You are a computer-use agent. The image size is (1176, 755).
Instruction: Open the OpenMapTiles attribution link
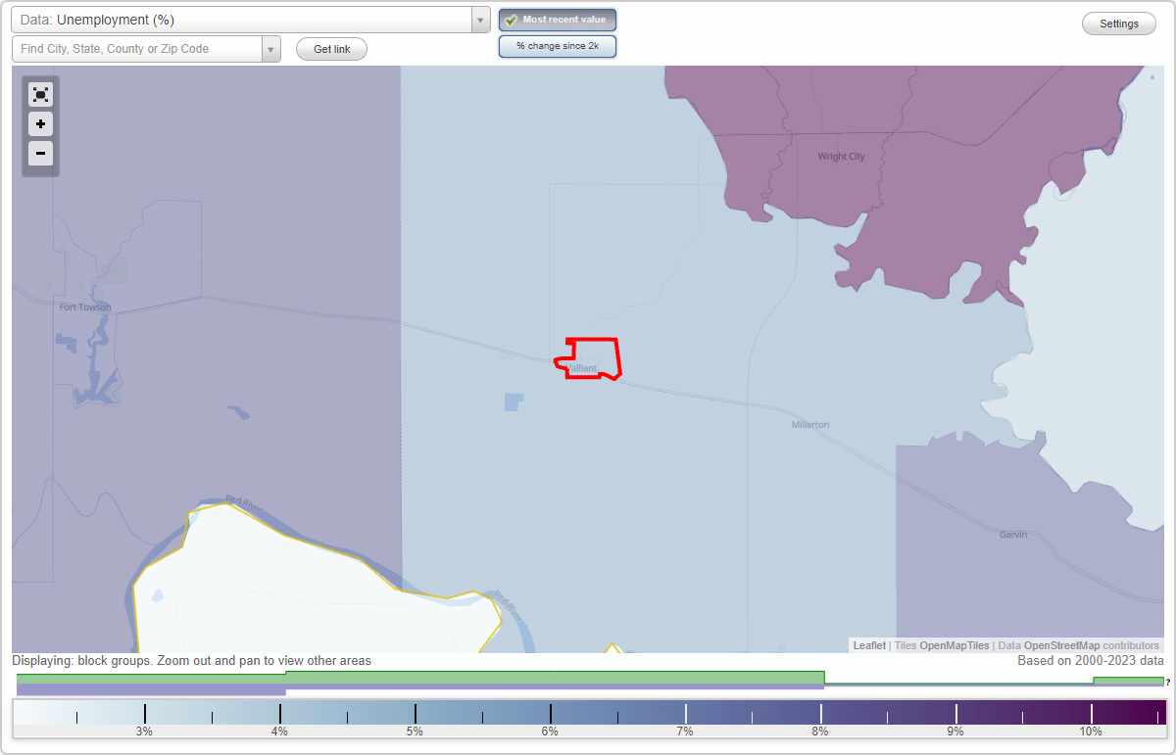tap(954, 645)
